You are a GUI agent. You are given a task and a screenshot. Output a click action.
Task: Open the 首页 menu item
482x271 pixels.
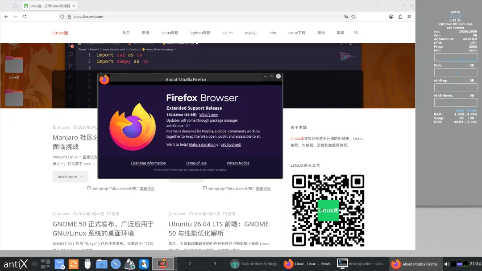pos(126,33)
